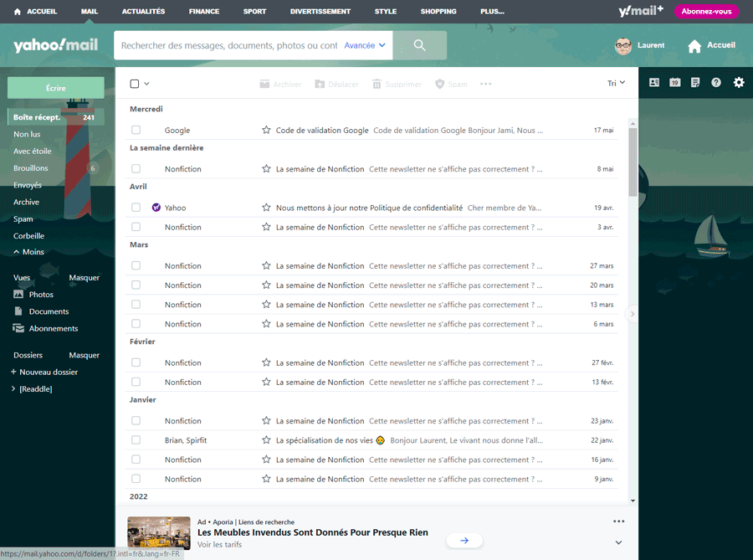Check the 8 mai Nonfiction email checkbox
The height and width of the screenshot is (560, 753).
coord(136,169)
